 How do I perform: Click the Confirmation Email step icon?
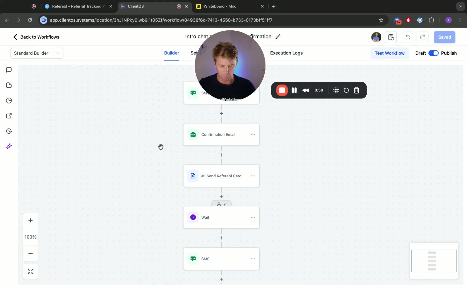tap(193, 135)
